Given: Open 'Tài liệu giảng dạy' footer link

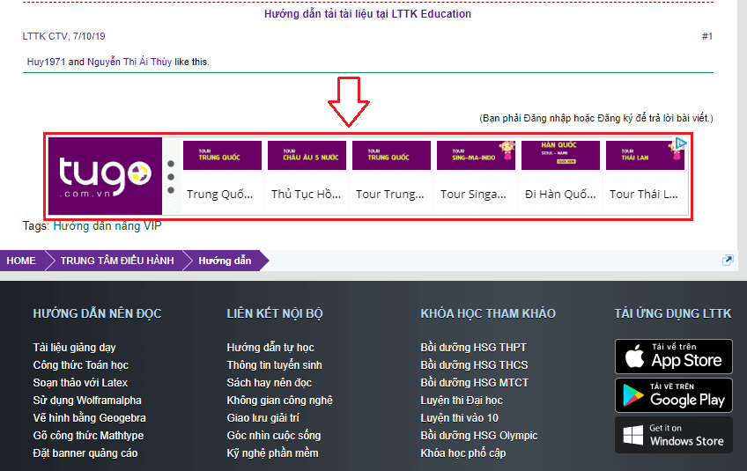Looking at the screenshot, I should click(x=74, y=348).
